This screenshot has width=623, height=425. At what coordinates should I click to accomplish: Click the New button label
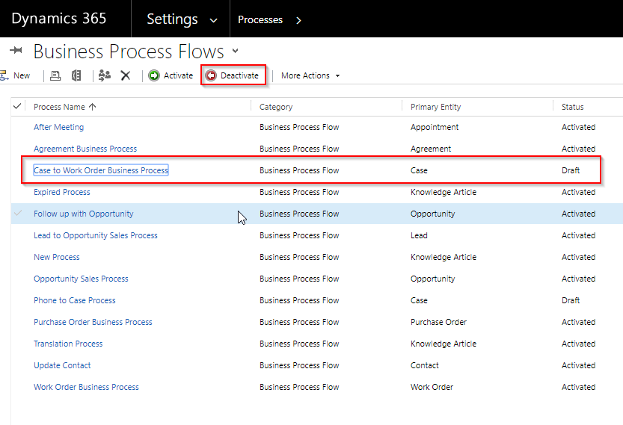click(x=22, y=75)
